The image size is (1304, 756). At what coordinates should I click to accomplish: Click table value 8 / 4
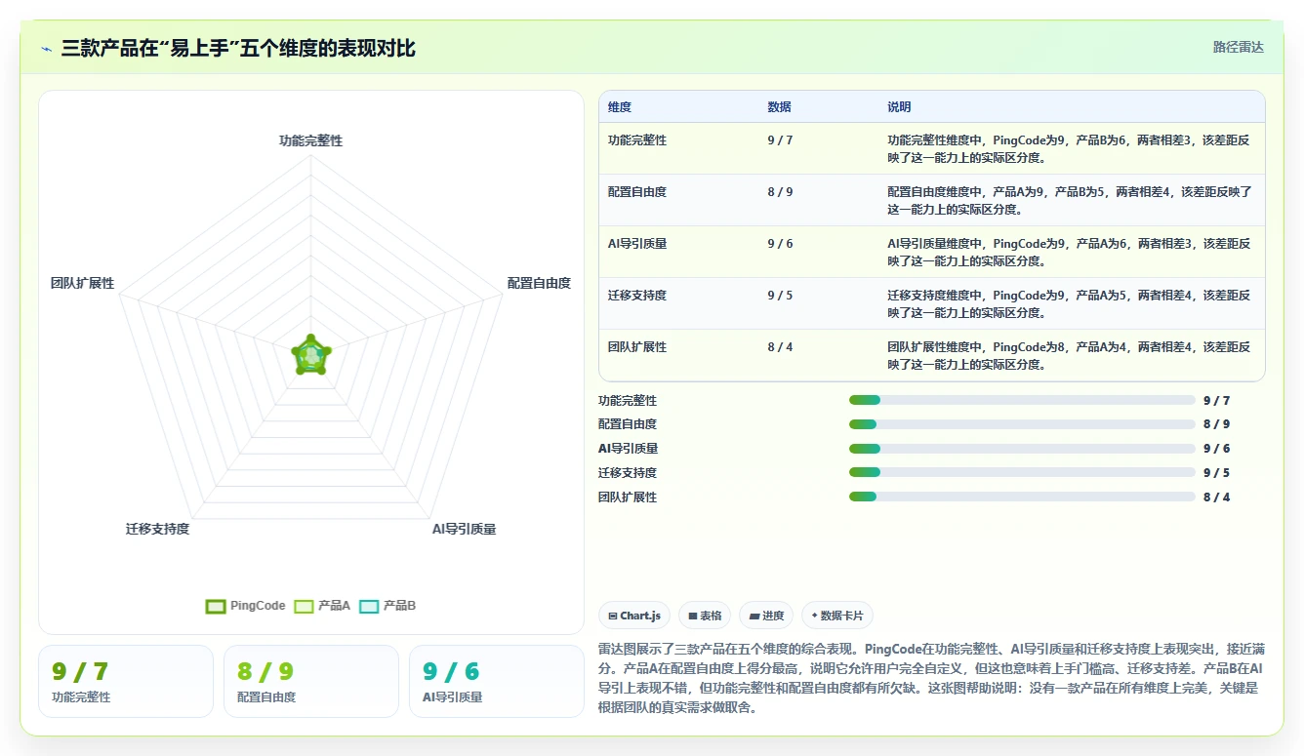point(781,347)
